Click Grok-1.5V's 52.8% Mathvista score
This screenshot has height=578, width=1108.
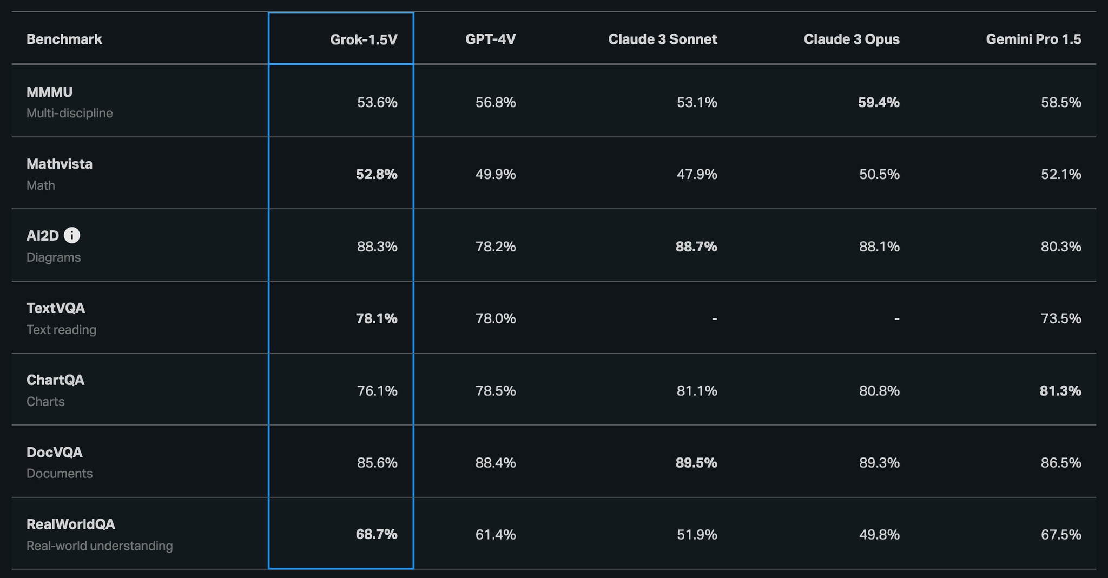[377, 175]
